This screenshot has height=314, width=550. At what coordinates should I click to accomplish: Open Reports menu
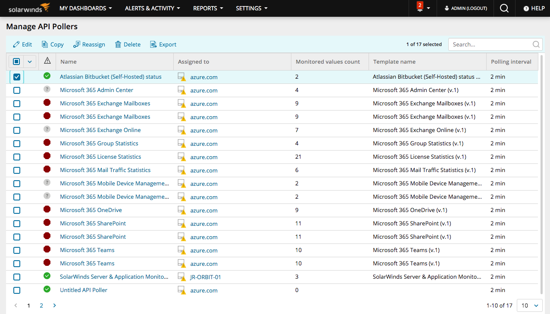coord(208,8)
